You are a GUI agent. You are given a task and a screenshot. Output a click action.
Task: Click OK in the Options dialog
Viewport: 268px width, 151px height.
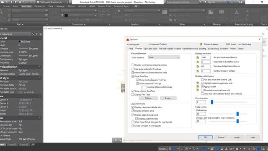pos(205,137)
